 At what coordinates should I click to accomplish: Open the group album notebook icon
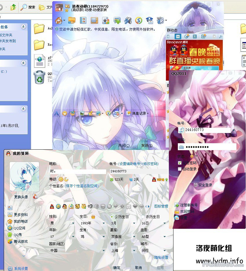83,20
